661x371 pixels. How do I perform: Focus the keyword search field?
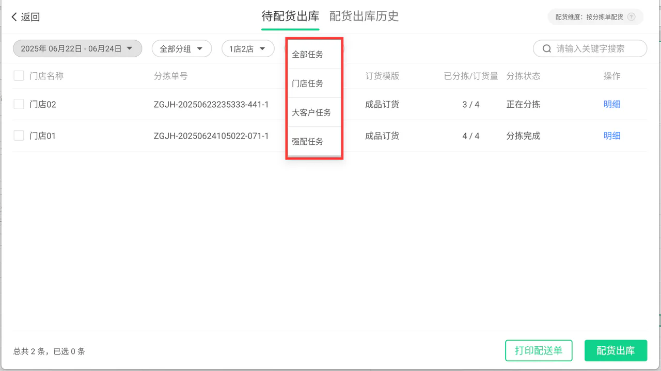pyautogui.click(x=590, y=48)
